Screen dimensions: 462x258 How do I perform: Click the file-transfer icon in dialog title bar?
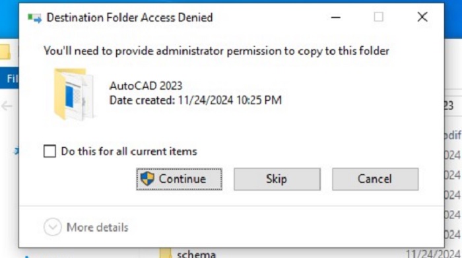[x=34, y=18]
